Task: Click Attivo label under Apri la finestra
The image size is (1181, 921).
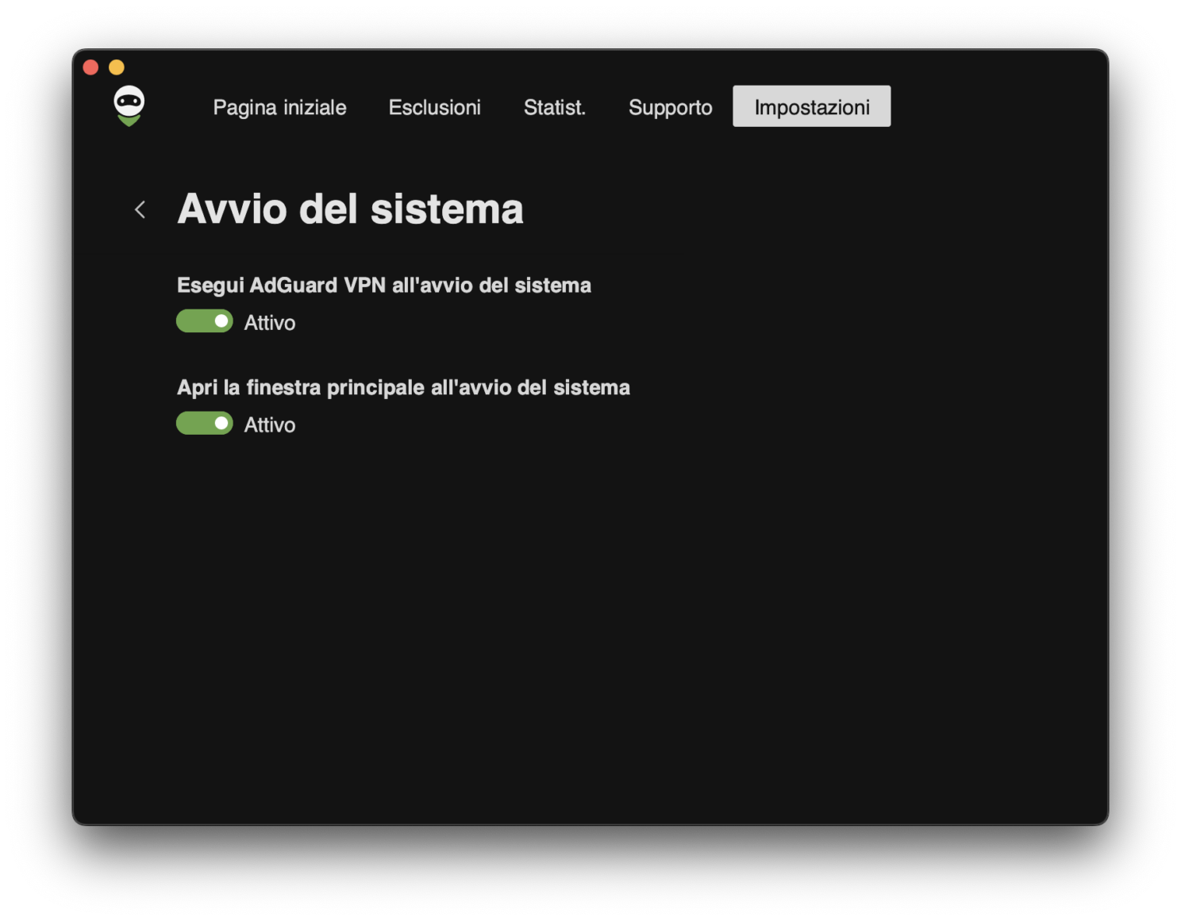Action: [x=269, y=425]
